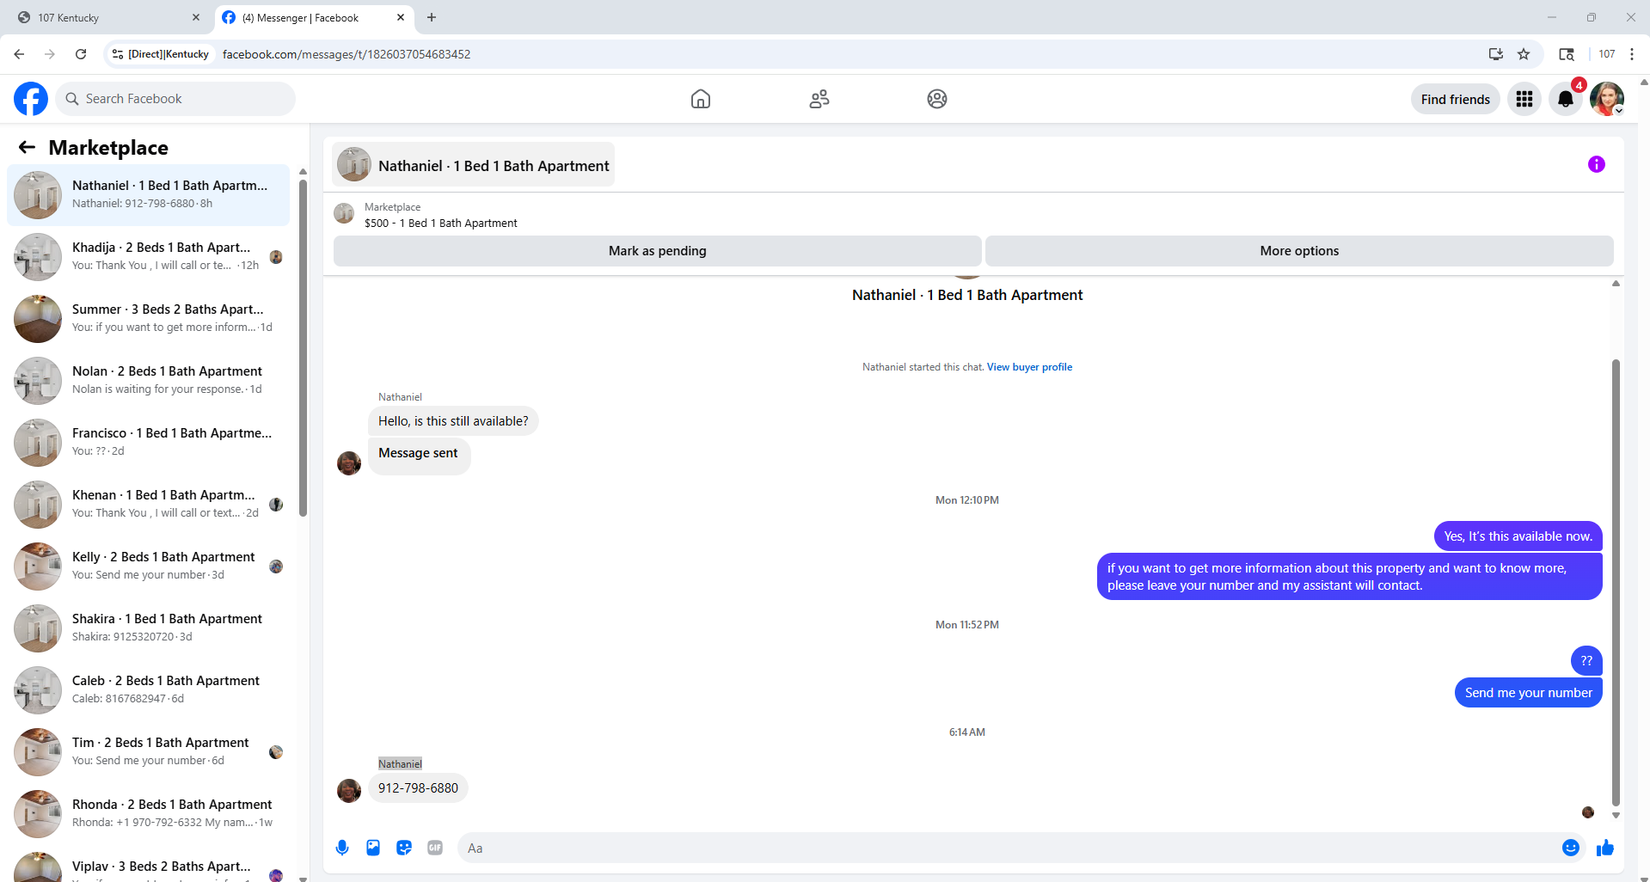Open the GIF picker icon

coord(435,848)
